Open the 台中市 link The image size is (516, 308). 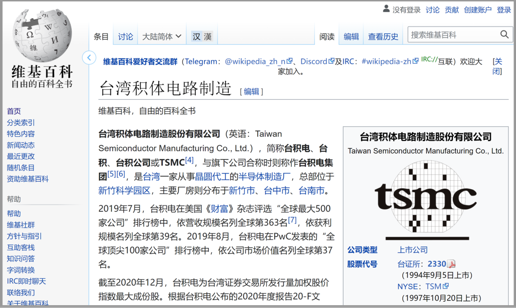tap(277, 190)
